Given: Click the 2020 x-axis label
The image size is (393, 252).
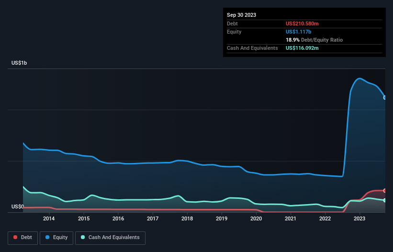Looking at the screenshot, I should pos(256,218).
